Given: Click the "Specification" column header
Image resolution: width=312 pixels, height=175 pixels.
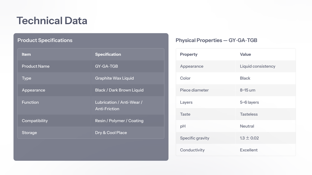Looking at the screenshot, I should tap(108, 54).
